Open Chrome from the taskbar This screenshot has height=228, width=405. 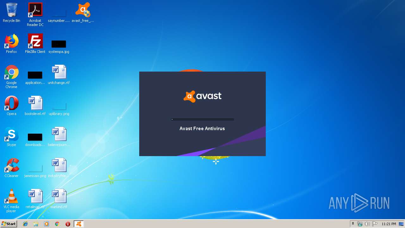coord(57,224)
